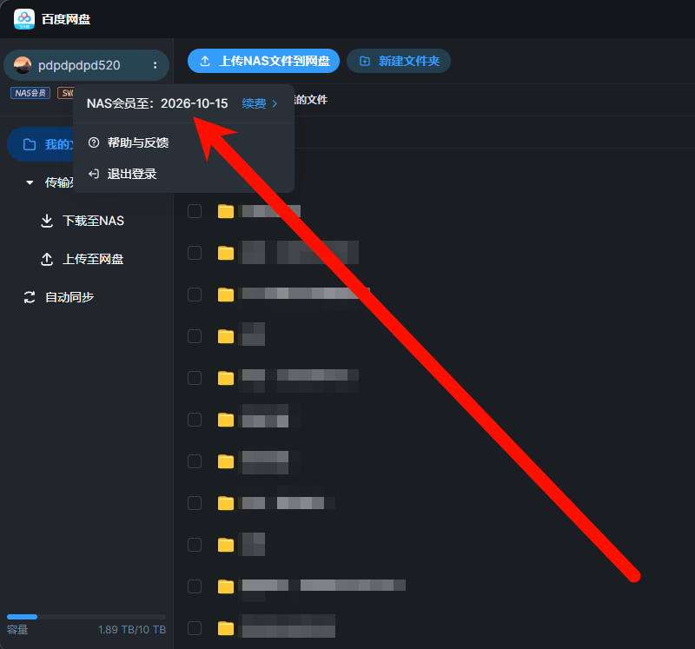
Task: Click the 续费 renewal link
Action: [x=254, y=103]
